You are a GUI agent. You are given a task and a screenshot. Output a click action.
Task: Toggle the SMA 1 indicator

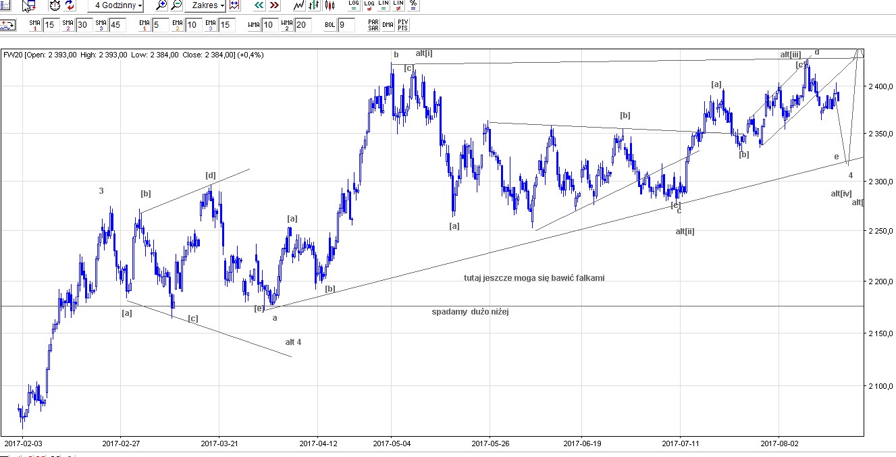pos(34,25)
